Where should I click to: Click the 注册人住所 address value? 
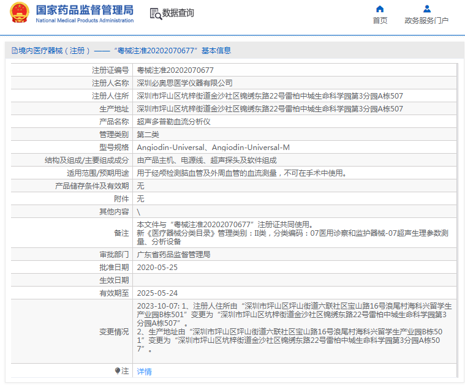[270, 96]
